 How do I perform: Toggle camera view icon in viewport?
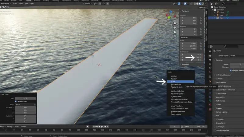tap(175, 32)
